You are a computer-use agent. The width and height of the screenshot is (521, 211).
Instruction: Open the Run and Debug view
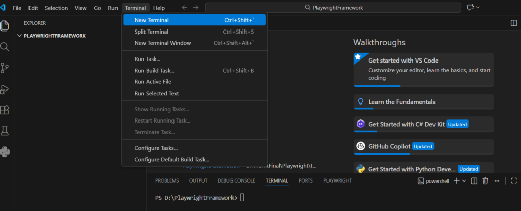[5, 89]
